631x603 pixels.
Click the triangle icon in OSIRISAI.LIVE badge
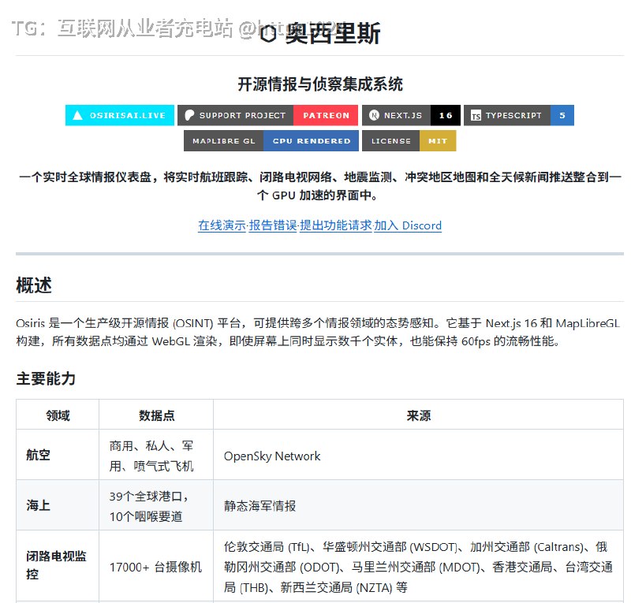[77, 115]
